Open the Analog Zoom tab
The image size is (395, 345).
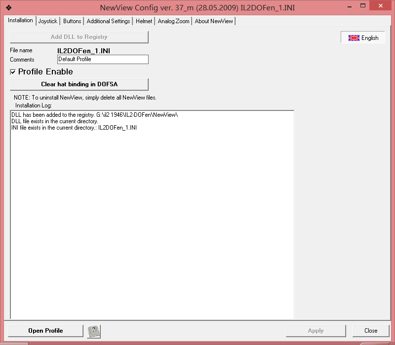(x=174, y=21)
